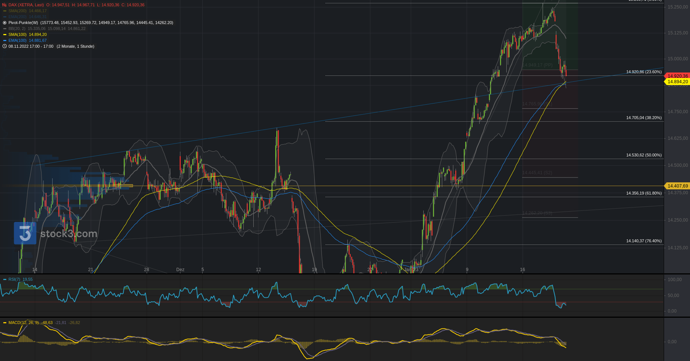
Task: Open the DAX (XETRA, Last) instrument legend
Action: tap(26, 5)
